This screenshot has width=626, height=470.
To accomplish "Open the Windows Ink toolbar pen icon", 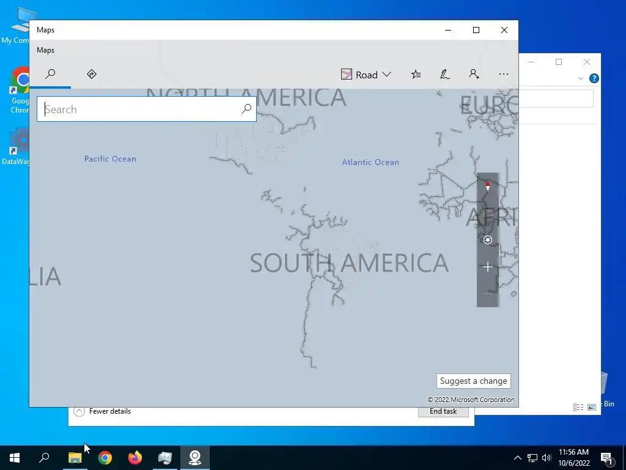I will tap(445, 74).
